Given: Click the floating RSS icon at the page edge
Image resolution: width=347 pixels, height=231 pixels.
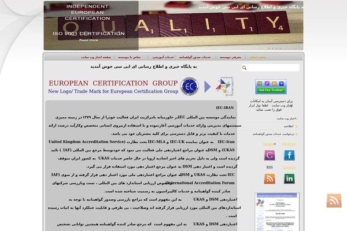Looking at the screenshot, I should (x=334, y=200).
